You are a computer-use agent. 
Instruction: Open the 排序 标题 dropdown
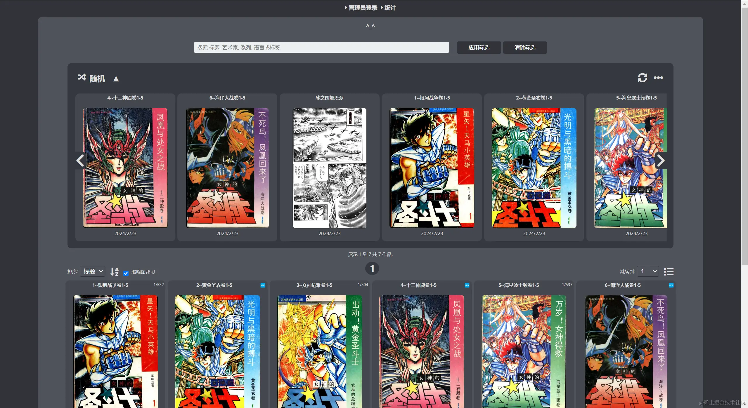click(93, 271)
